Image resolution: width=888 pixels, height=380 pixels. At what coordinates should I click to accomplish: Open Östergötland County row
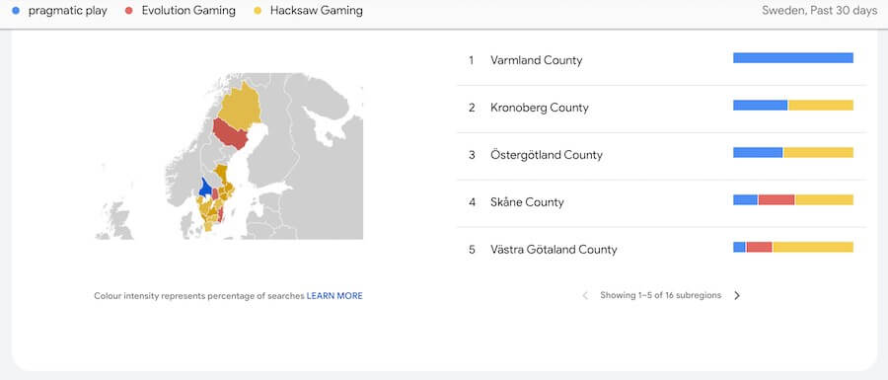[661, 155]
